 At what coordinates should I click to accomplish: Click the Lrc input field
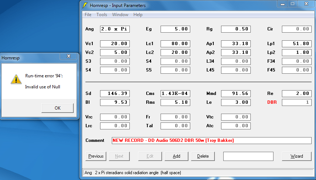pyautogui.click(x=115, y=126)
